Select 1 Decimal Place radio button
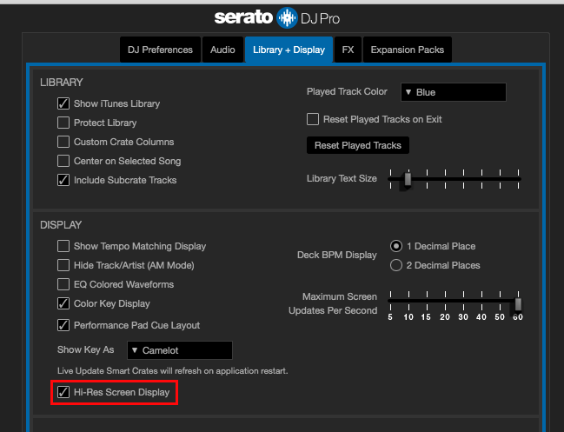The width and height of the screenshot is (564, 432). click(x=396, y=246)
